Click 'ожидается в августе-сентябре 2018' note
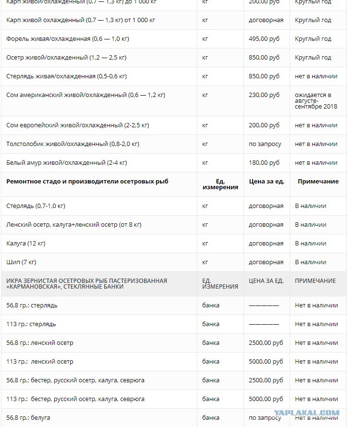 (316, 101)
